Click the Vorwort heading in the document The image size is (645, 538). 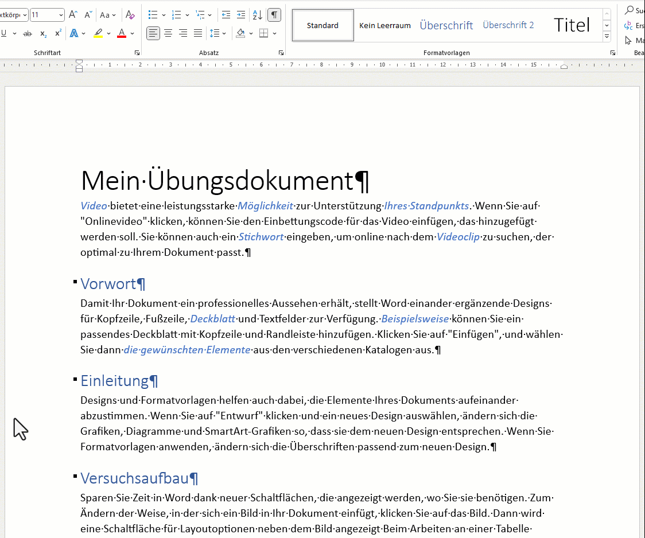pyautogui.click(x=108, y=284)
